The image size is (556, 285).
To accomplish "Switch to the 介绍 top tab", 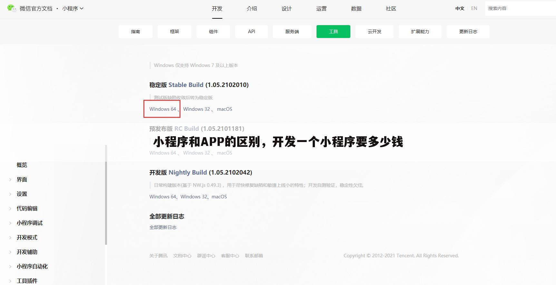I will (x=252, y=9).
